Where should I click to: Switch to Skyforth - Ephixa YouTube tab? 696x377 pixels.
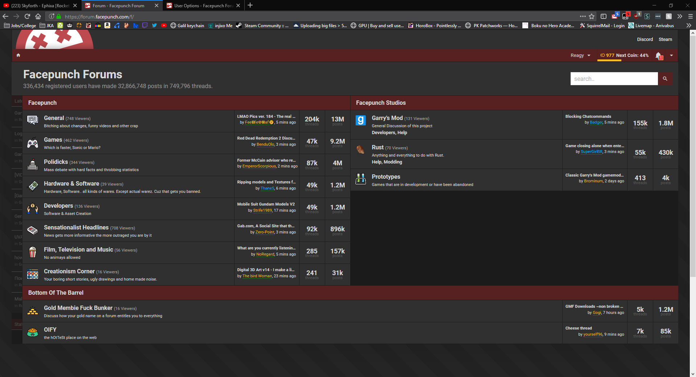click(40, 5)
